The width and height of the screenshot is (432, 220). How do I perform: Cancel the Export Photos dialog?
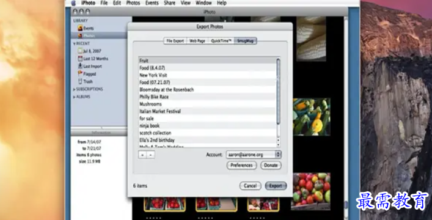point(250,186)
